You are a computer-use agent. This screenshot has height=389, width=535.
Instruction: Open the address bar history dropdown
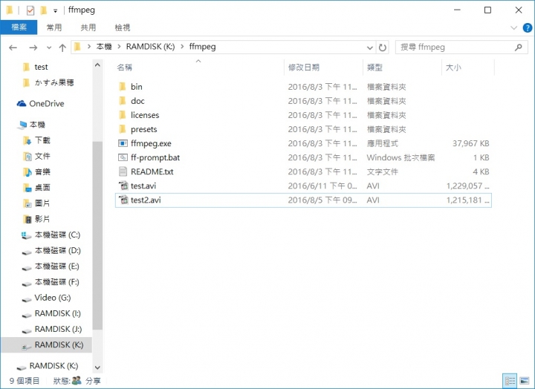point(369,48)
